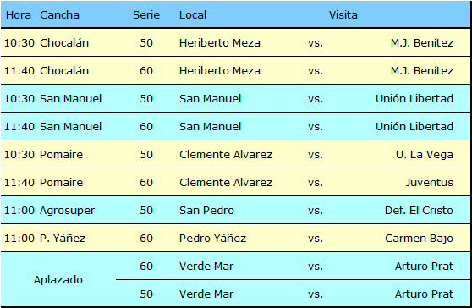Screen dimensions: 472x308
Task: Click the Local column header
Action: (x=193, y=15)
